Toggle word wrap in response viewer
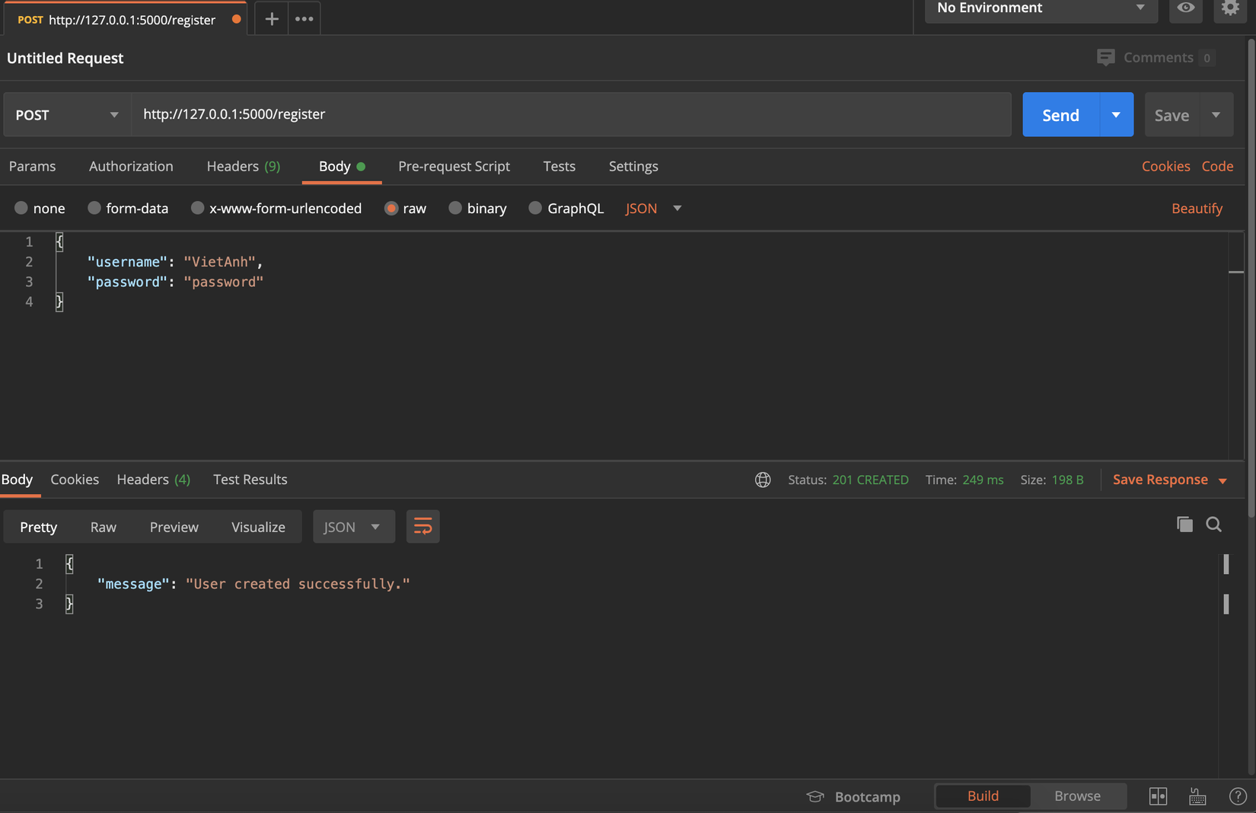The height and width of the screenshot is (813, 1256). (x=422, y=527)
